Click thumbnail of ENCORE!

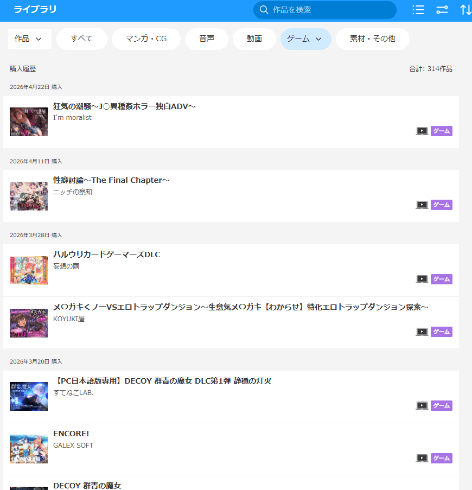tap(29, 449)
